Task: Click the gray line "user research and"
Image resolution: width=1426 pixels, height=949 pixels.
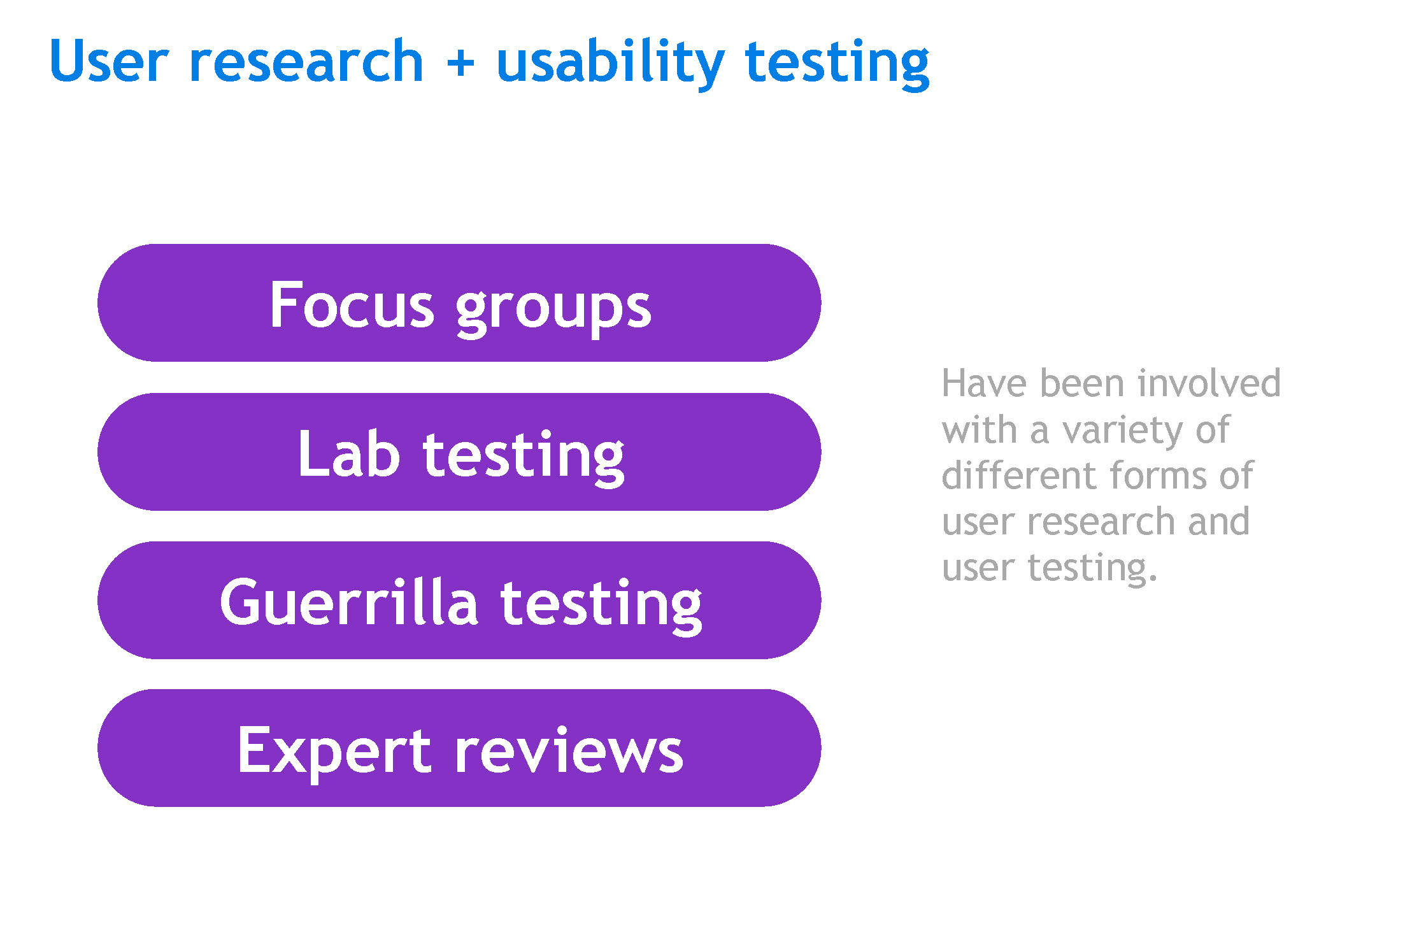Action: pos(1095,522)
